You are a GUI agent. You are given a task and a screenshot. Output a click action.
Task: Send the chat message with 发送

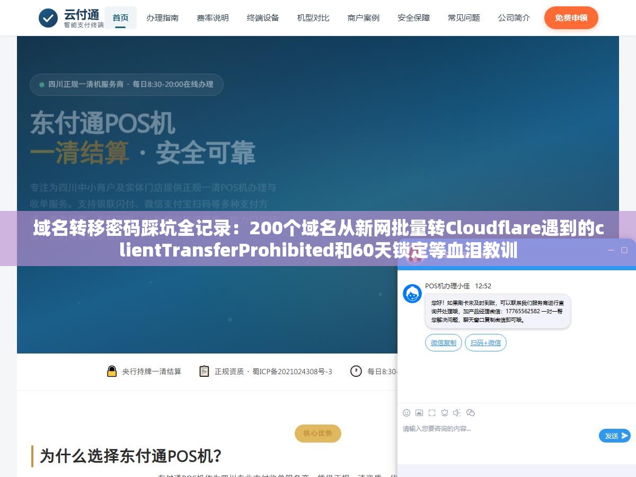tap(615, 436)
